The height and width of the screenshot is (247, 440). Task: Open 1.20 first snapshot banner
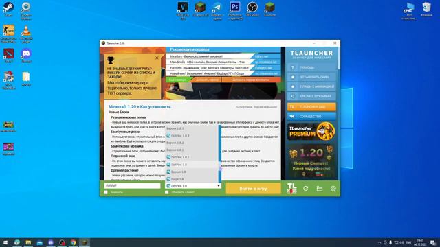(x=311, y=161)
